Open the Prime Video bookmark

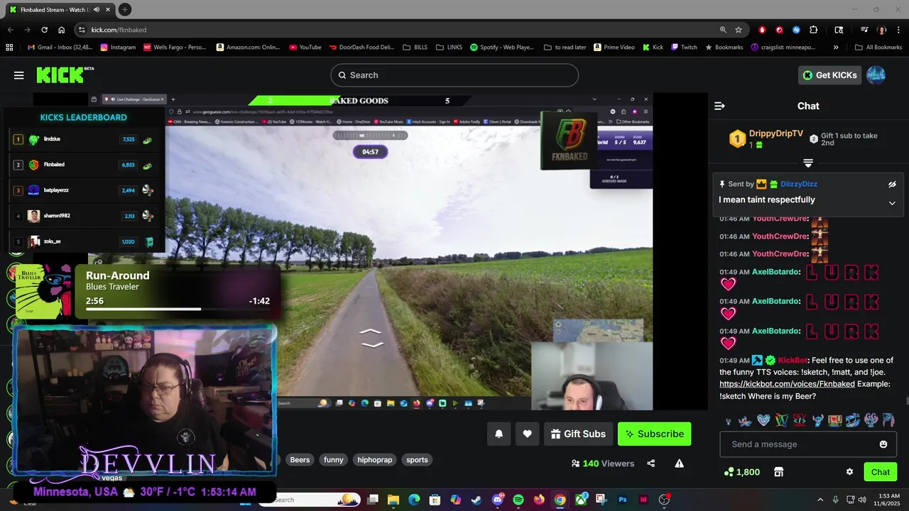tap(614, 48)
